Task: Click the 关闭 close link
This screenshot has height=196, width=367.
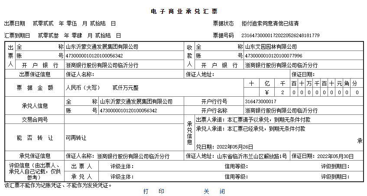Action: pos(214,191)
